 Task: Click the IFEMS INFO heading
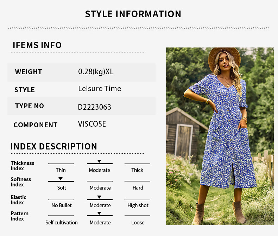tap(37, 45)
